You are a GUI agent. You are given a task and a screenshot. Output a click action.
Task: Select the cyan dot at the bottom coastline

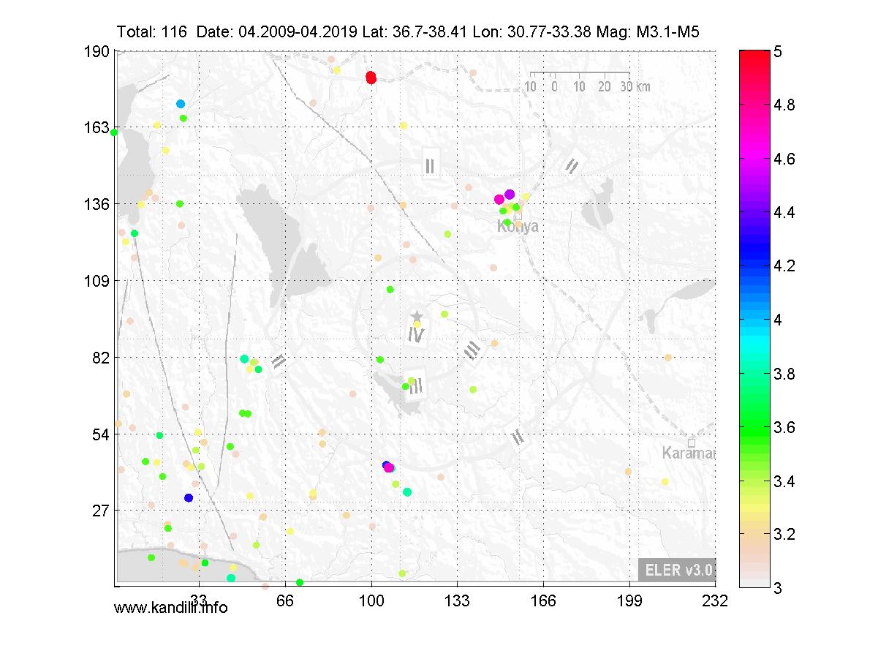(x=231, y=578)
